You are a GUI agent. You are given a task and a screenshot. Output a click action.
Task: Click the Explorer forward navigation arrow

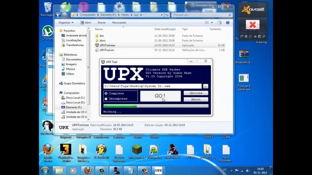pos(64,15)
